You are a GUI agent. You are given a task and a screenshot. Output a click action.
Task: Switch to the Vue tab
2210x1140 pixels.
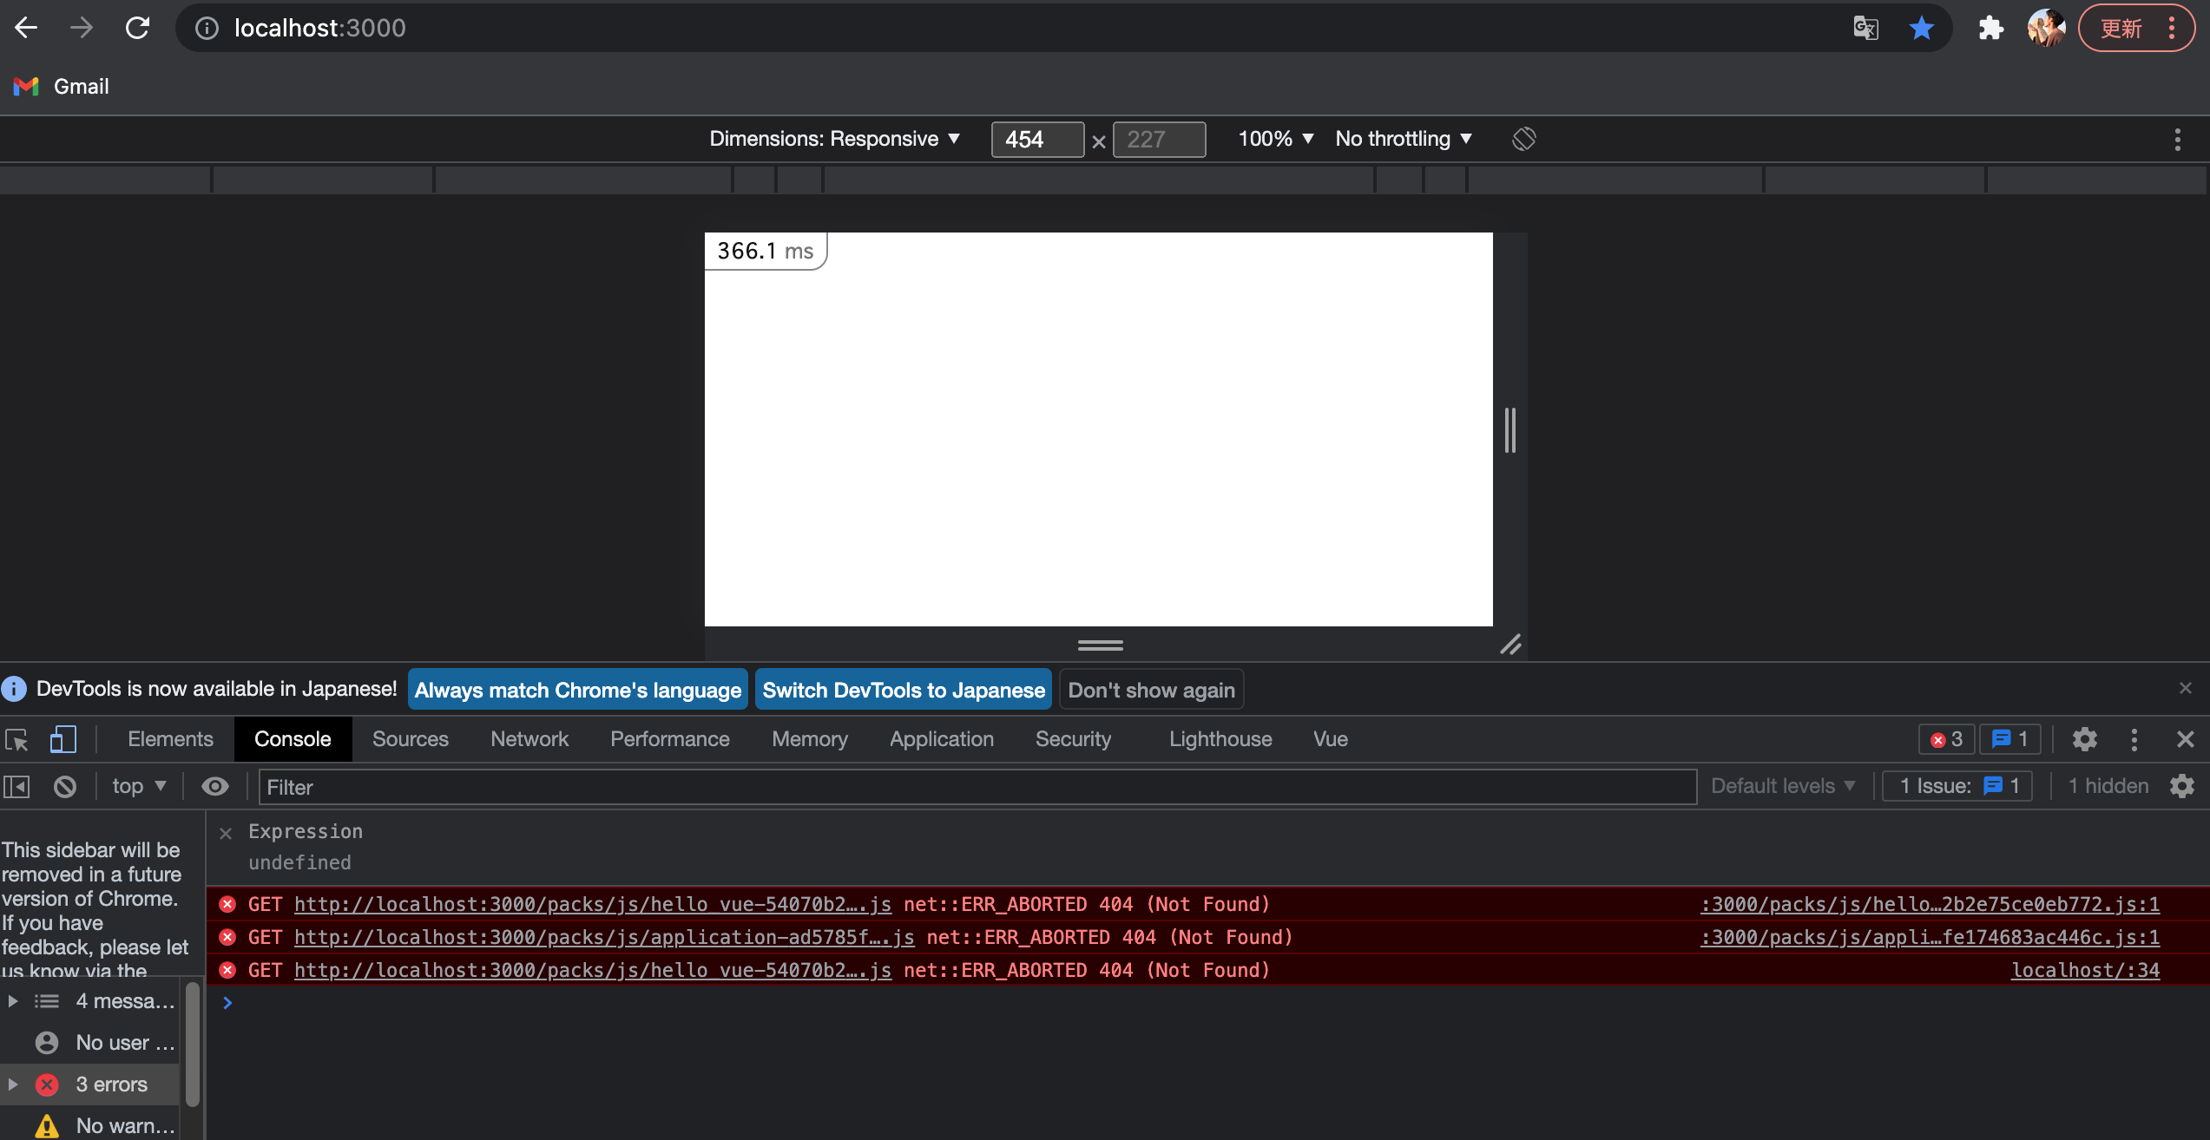pyautogui.click(x=1330, y=739)
